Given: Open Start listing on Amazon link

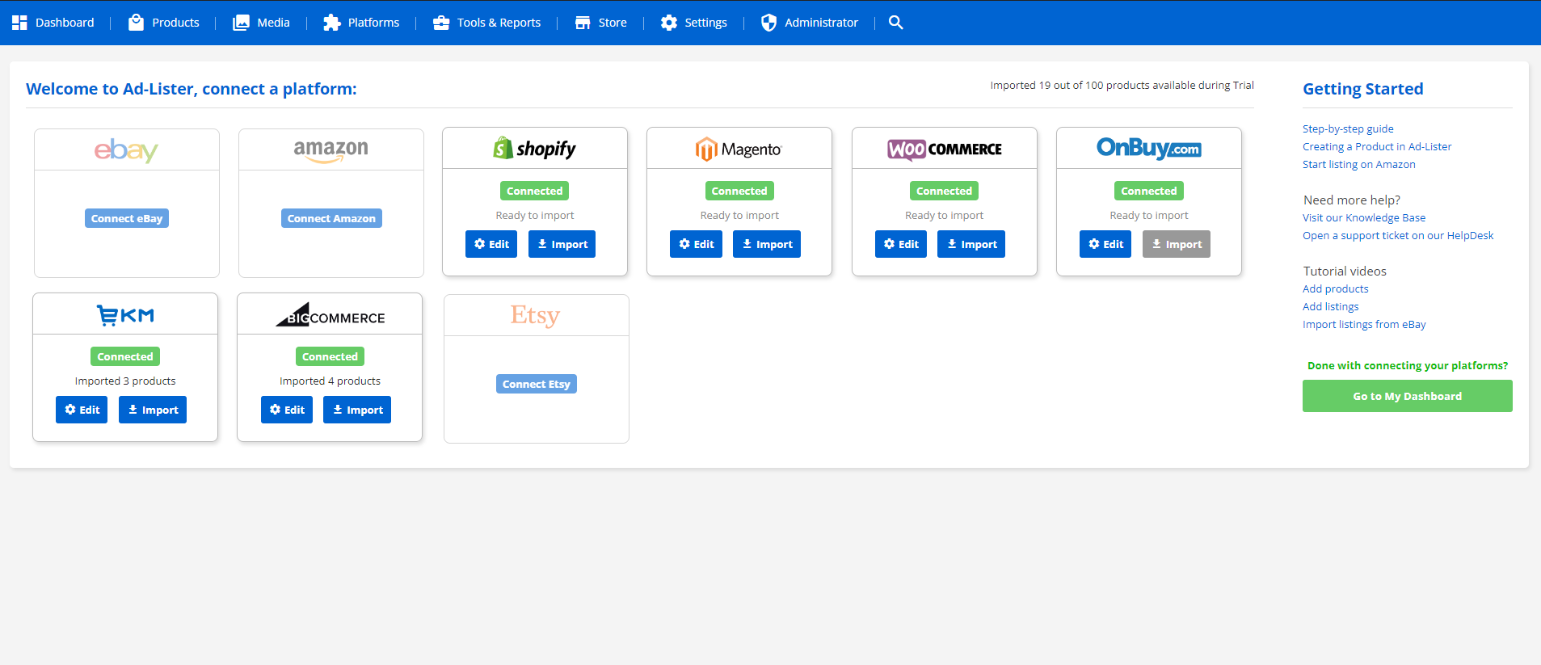Looking at the screenshot, I should point(1359,164).
